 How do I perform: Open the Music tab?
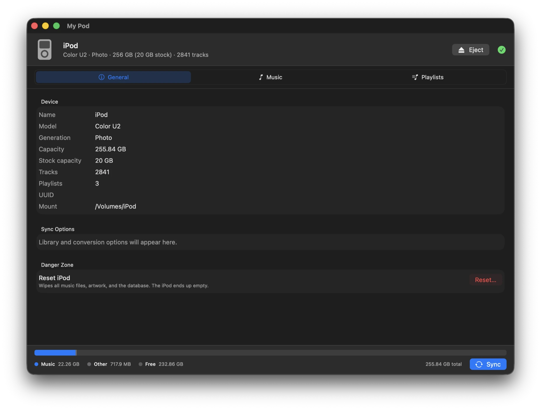pos(270,77)
